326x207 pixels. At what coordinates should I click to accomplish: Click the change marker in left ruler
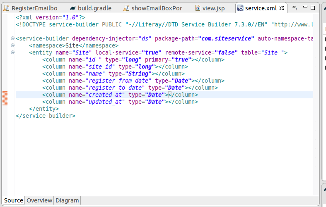point(5,98)
